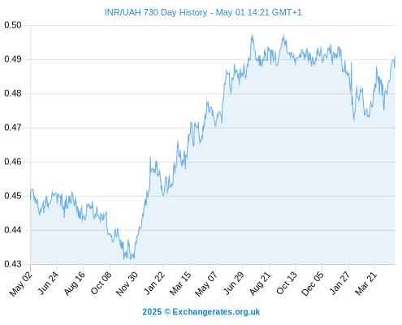Select the Jun 29 x-axis label

[x=233, y=284]
